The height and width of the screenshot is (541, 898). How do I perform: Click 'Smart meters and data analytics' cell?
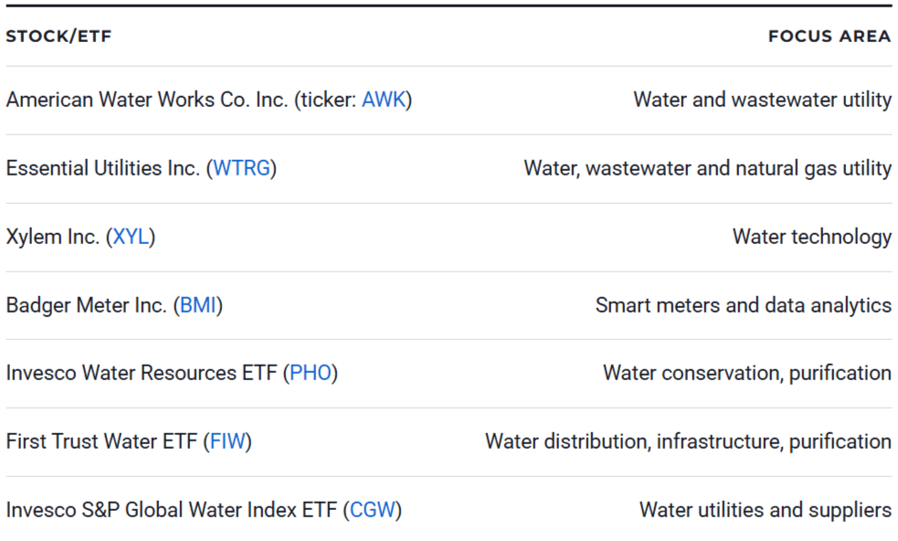coord(743,305)
